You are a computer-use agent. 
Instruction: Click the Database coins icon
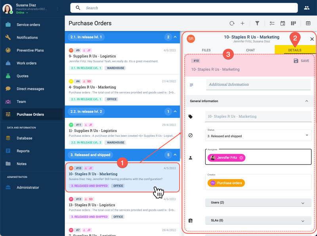[x=8, y=138]
